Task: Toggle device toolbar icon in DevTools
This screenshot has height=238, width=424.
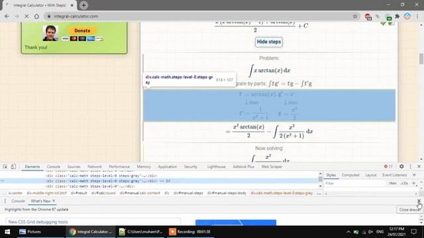Action: point(13,167)
